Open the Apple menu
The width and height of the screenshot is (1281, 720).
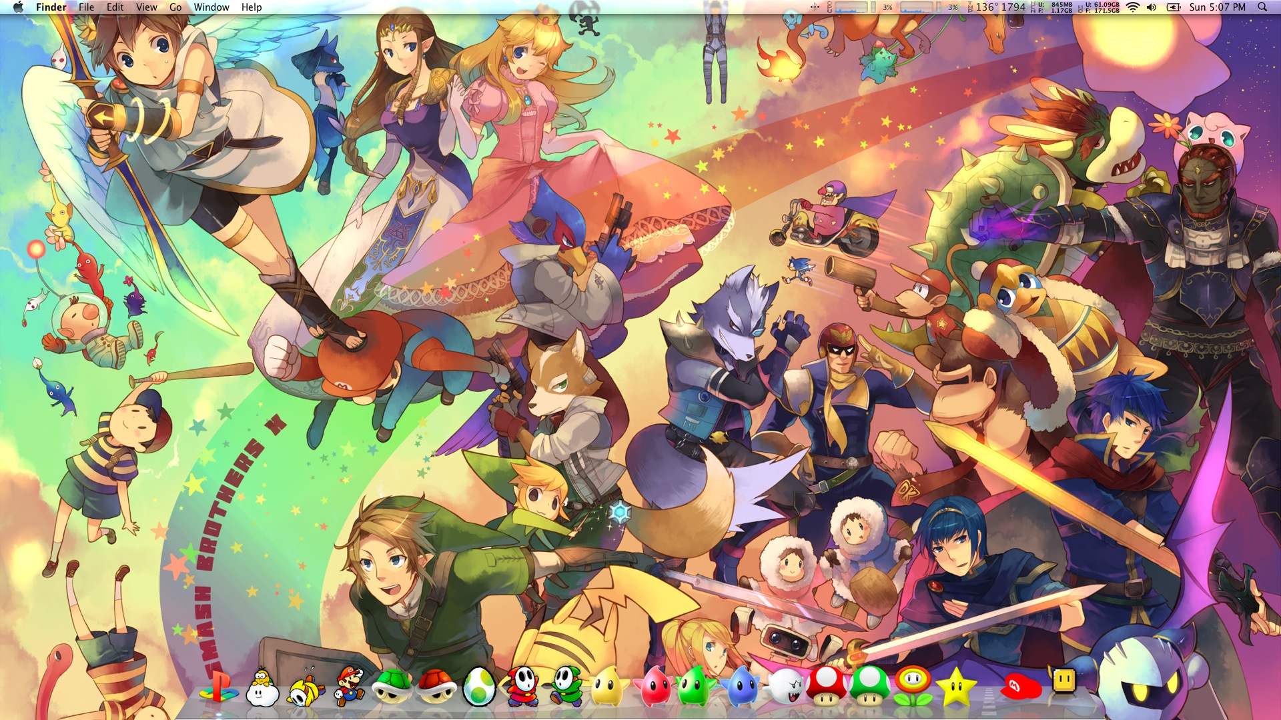pos(18,7)
